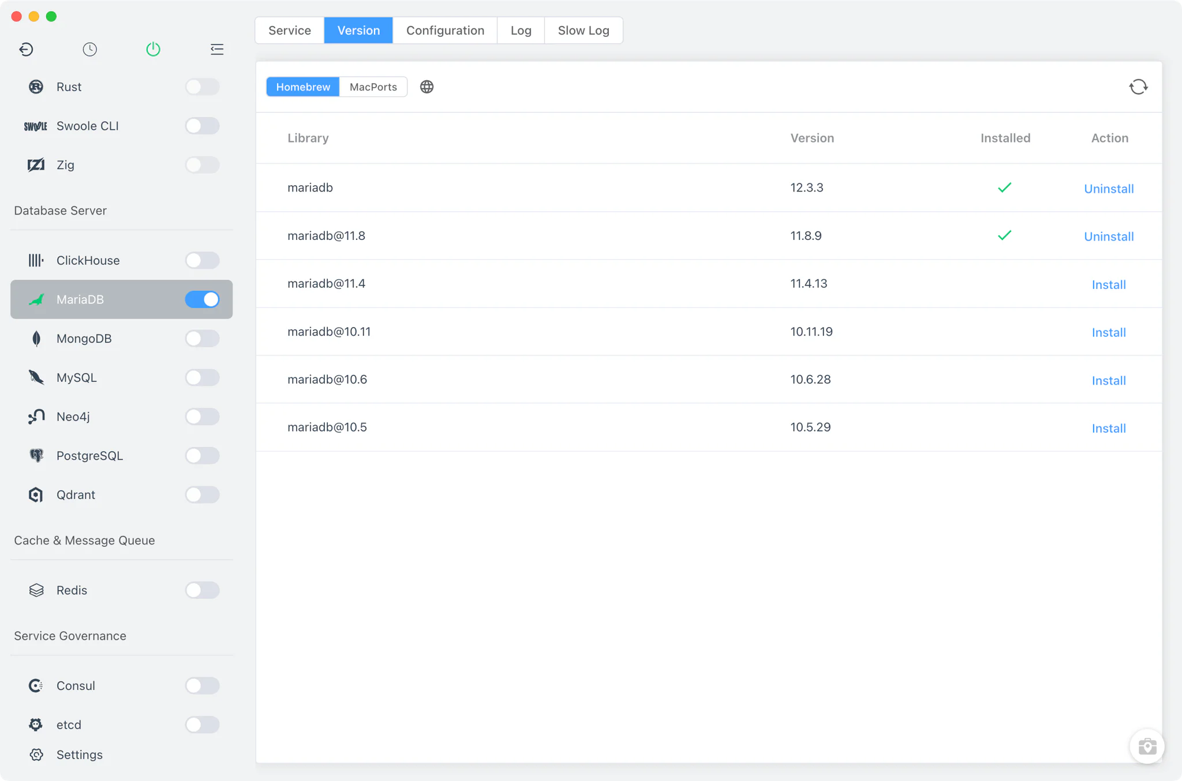Open the Slow Log tab
1182x781 pixels.
pyautogui.click(x=583, y=30)
